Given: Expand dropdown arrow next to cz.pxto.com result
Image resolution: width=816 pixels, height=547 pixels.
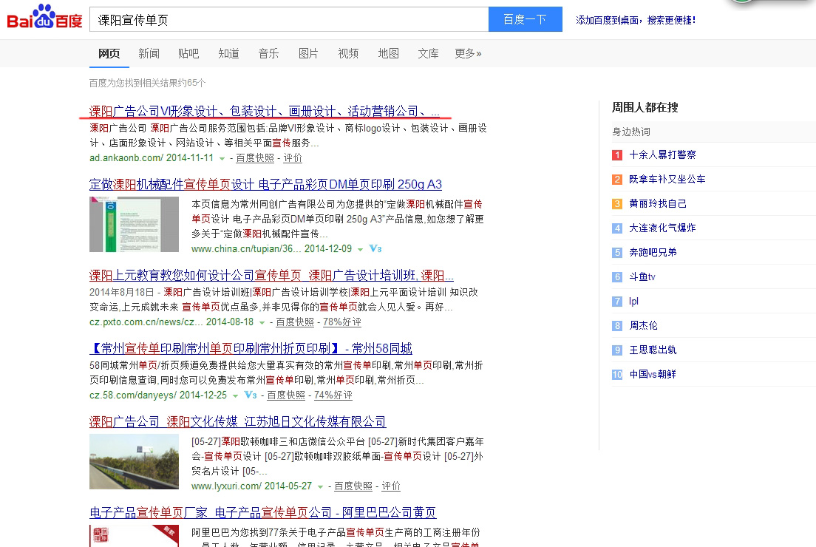Looking at the screenshot, I should pyautogui.click(x=262, y=323).
